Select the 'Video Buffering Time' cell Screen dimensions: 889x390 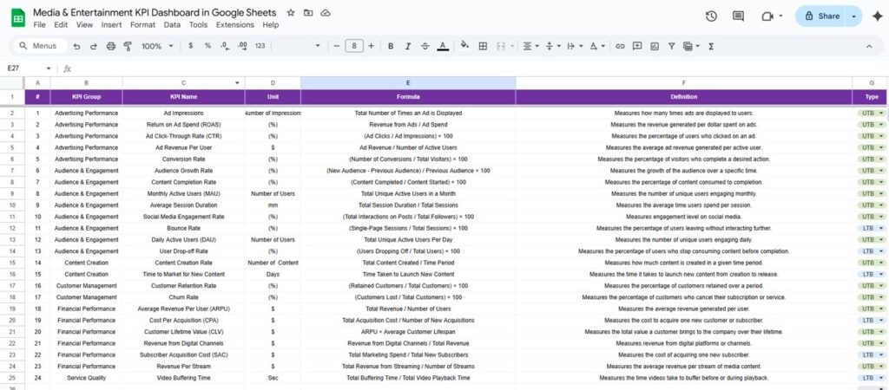pos(184,378)
